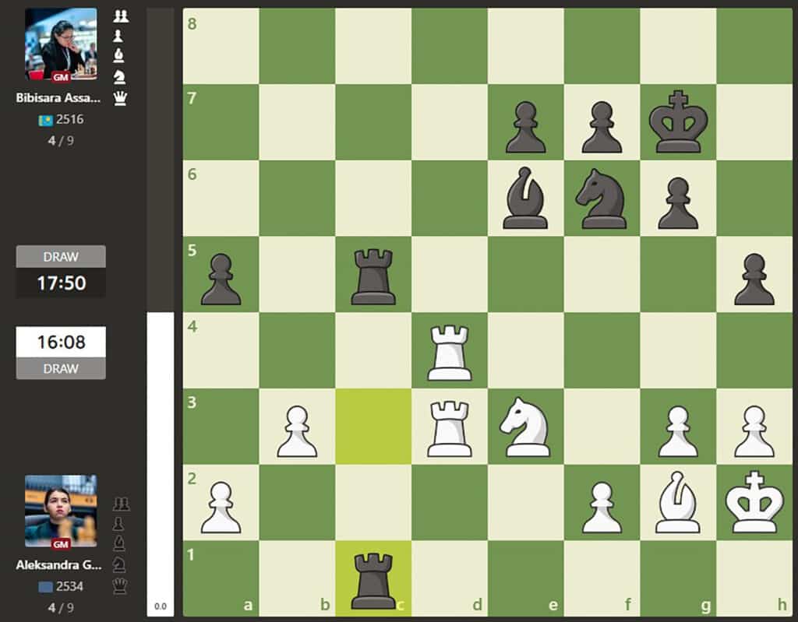
Task: Select the black pawn on h5
Action: tap(754, 276)
